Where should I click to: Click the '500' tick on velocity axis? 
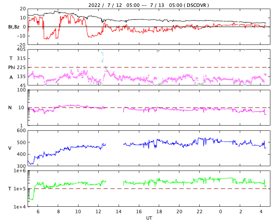click(x=21, y=142)
